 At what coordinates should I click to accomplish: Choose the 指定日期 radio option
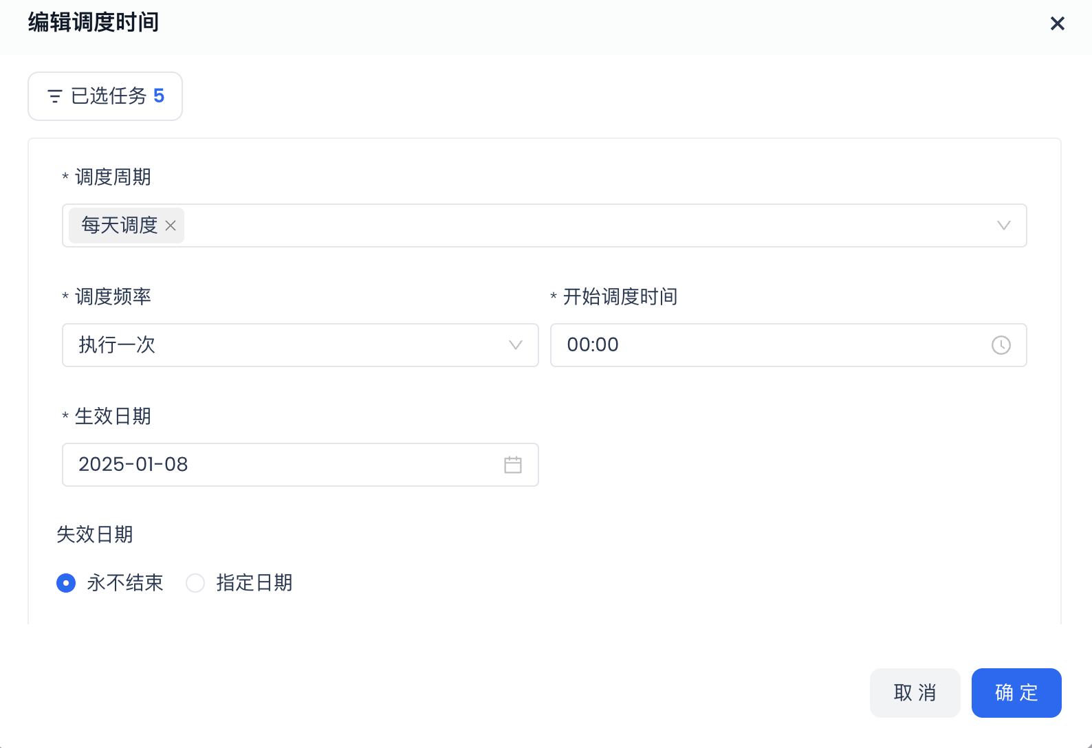tap(195, 583)
